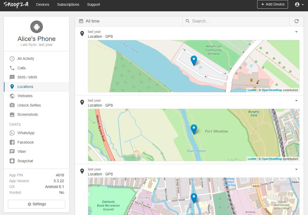
Task: Select Locations in the sidebar
Action: tap(37, 87)
